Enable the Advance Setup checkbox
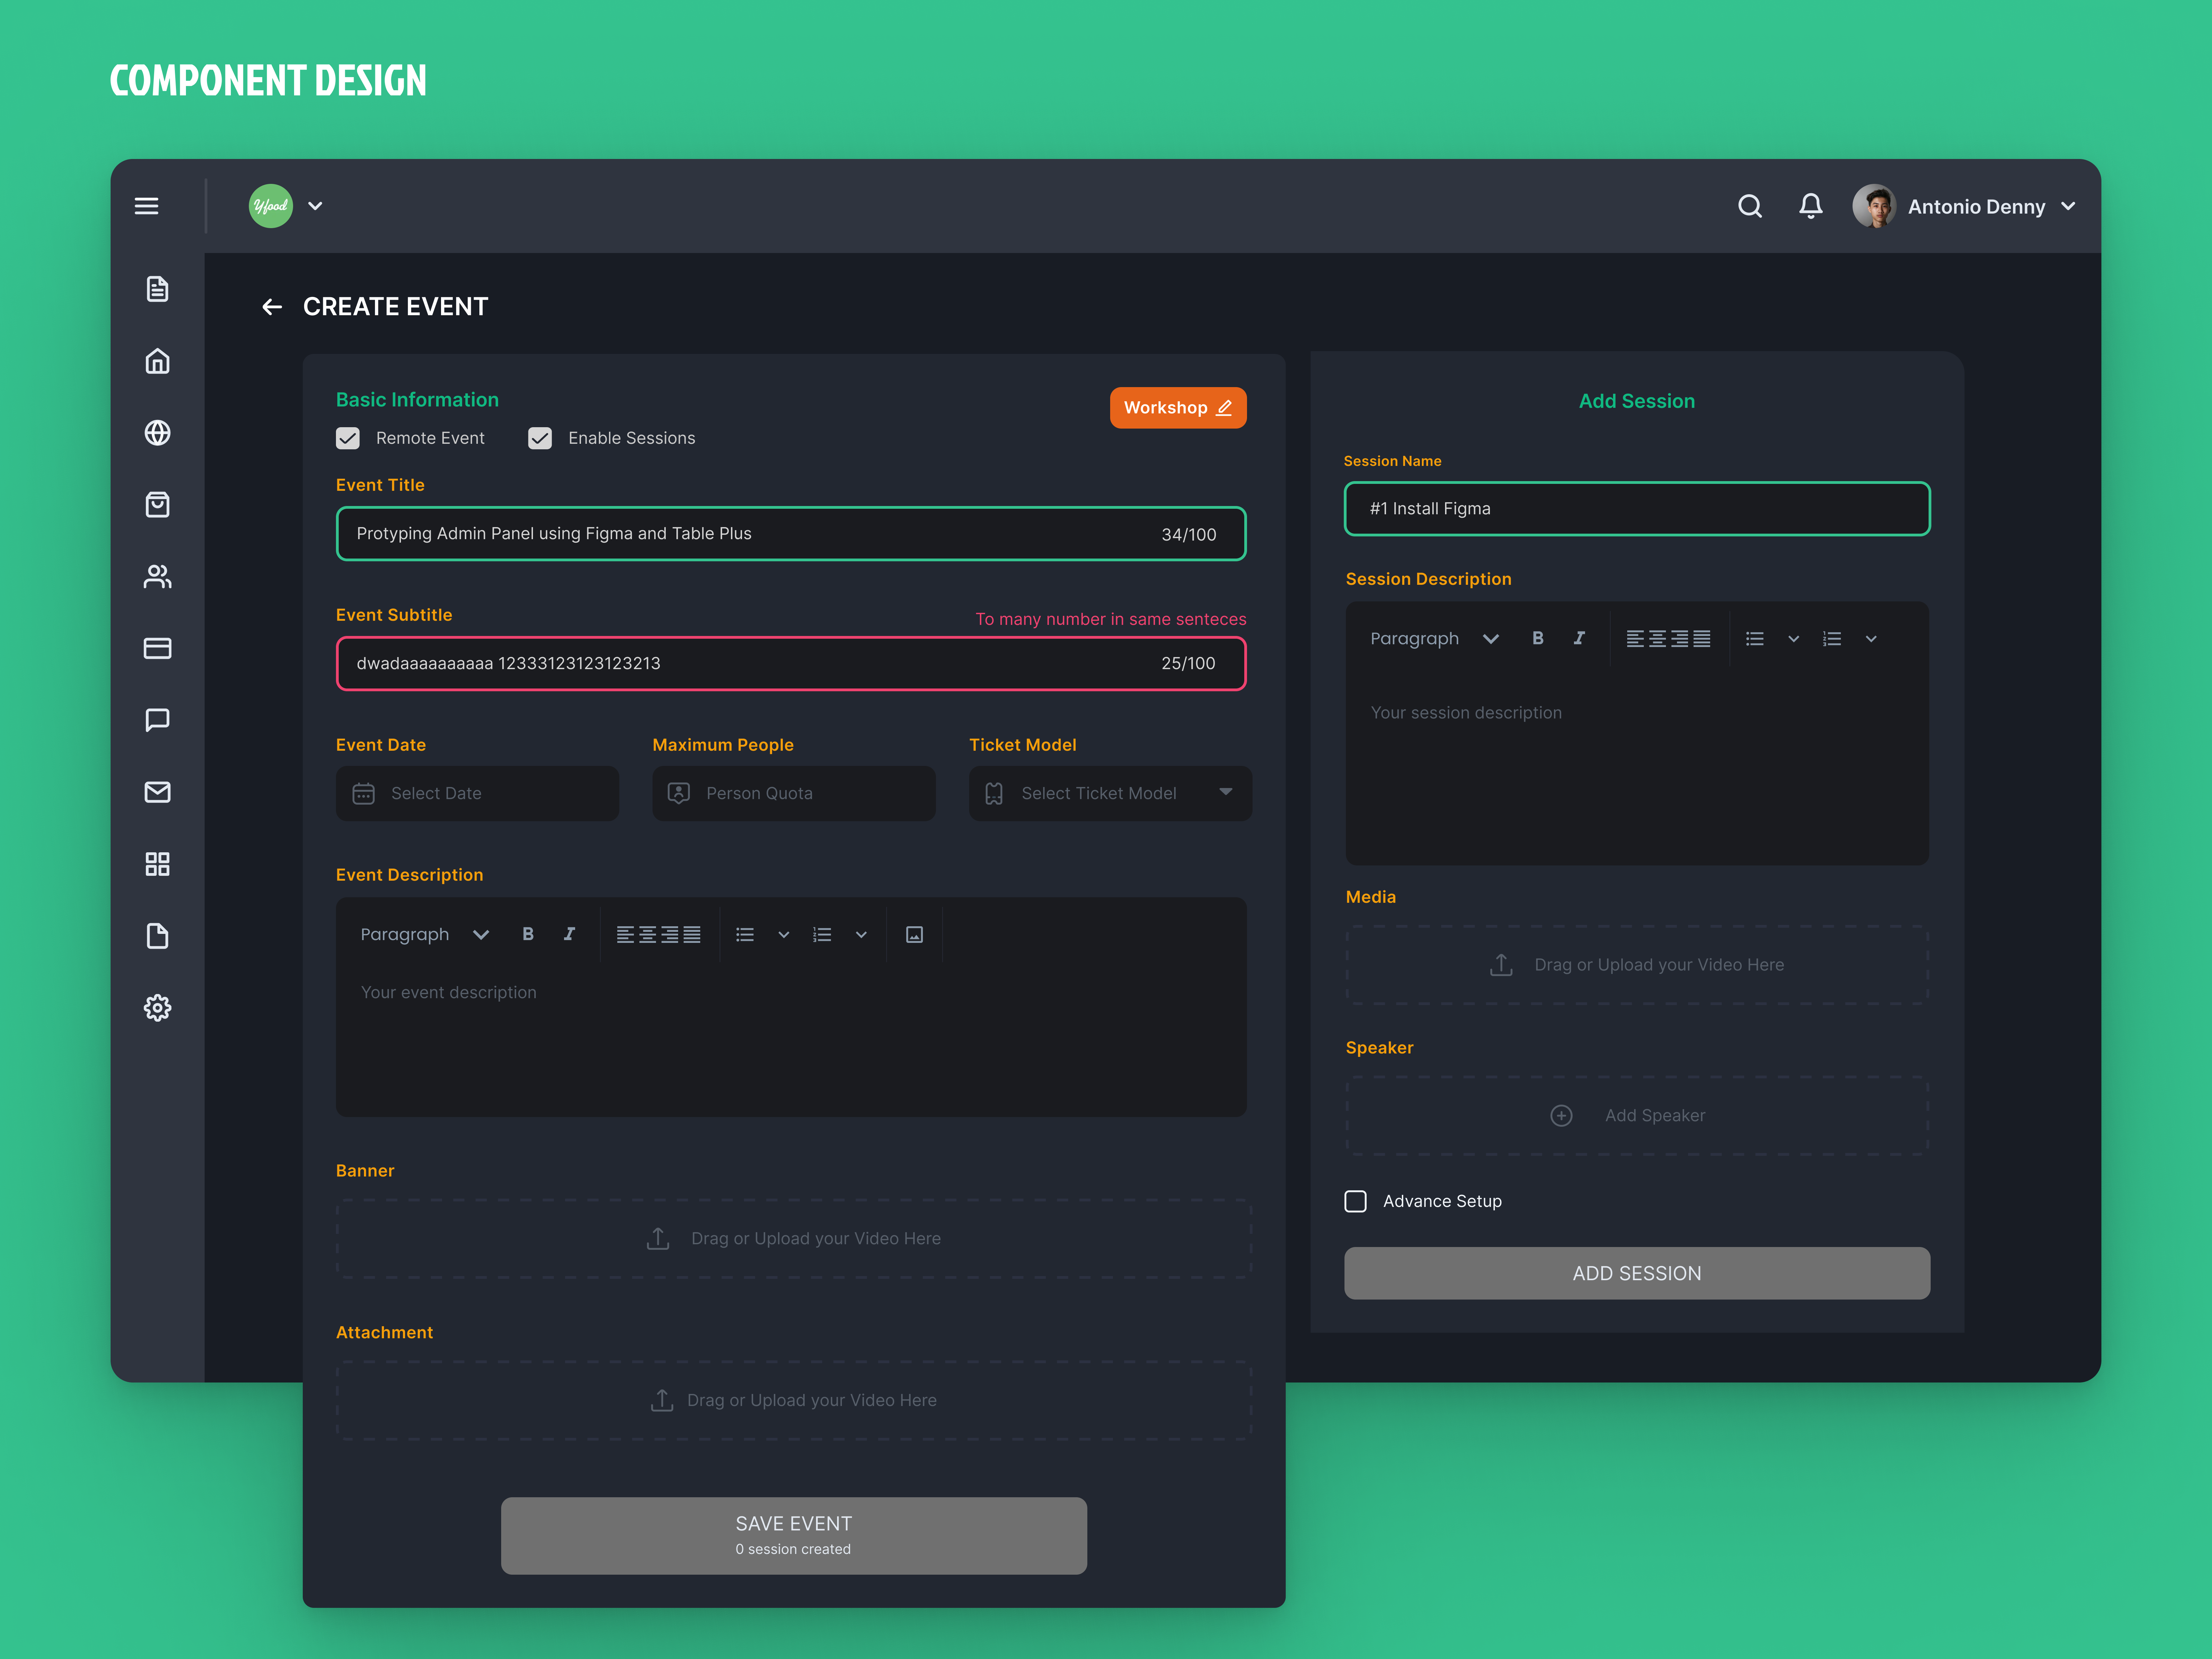This screenshot has width=2212, height=1659. click(x=1355, y=1201)
